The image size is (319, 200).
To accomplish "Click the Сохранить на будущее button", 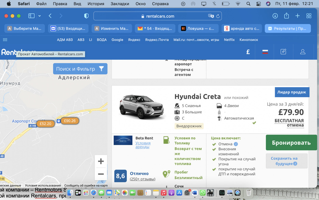I will pos(284,161).
